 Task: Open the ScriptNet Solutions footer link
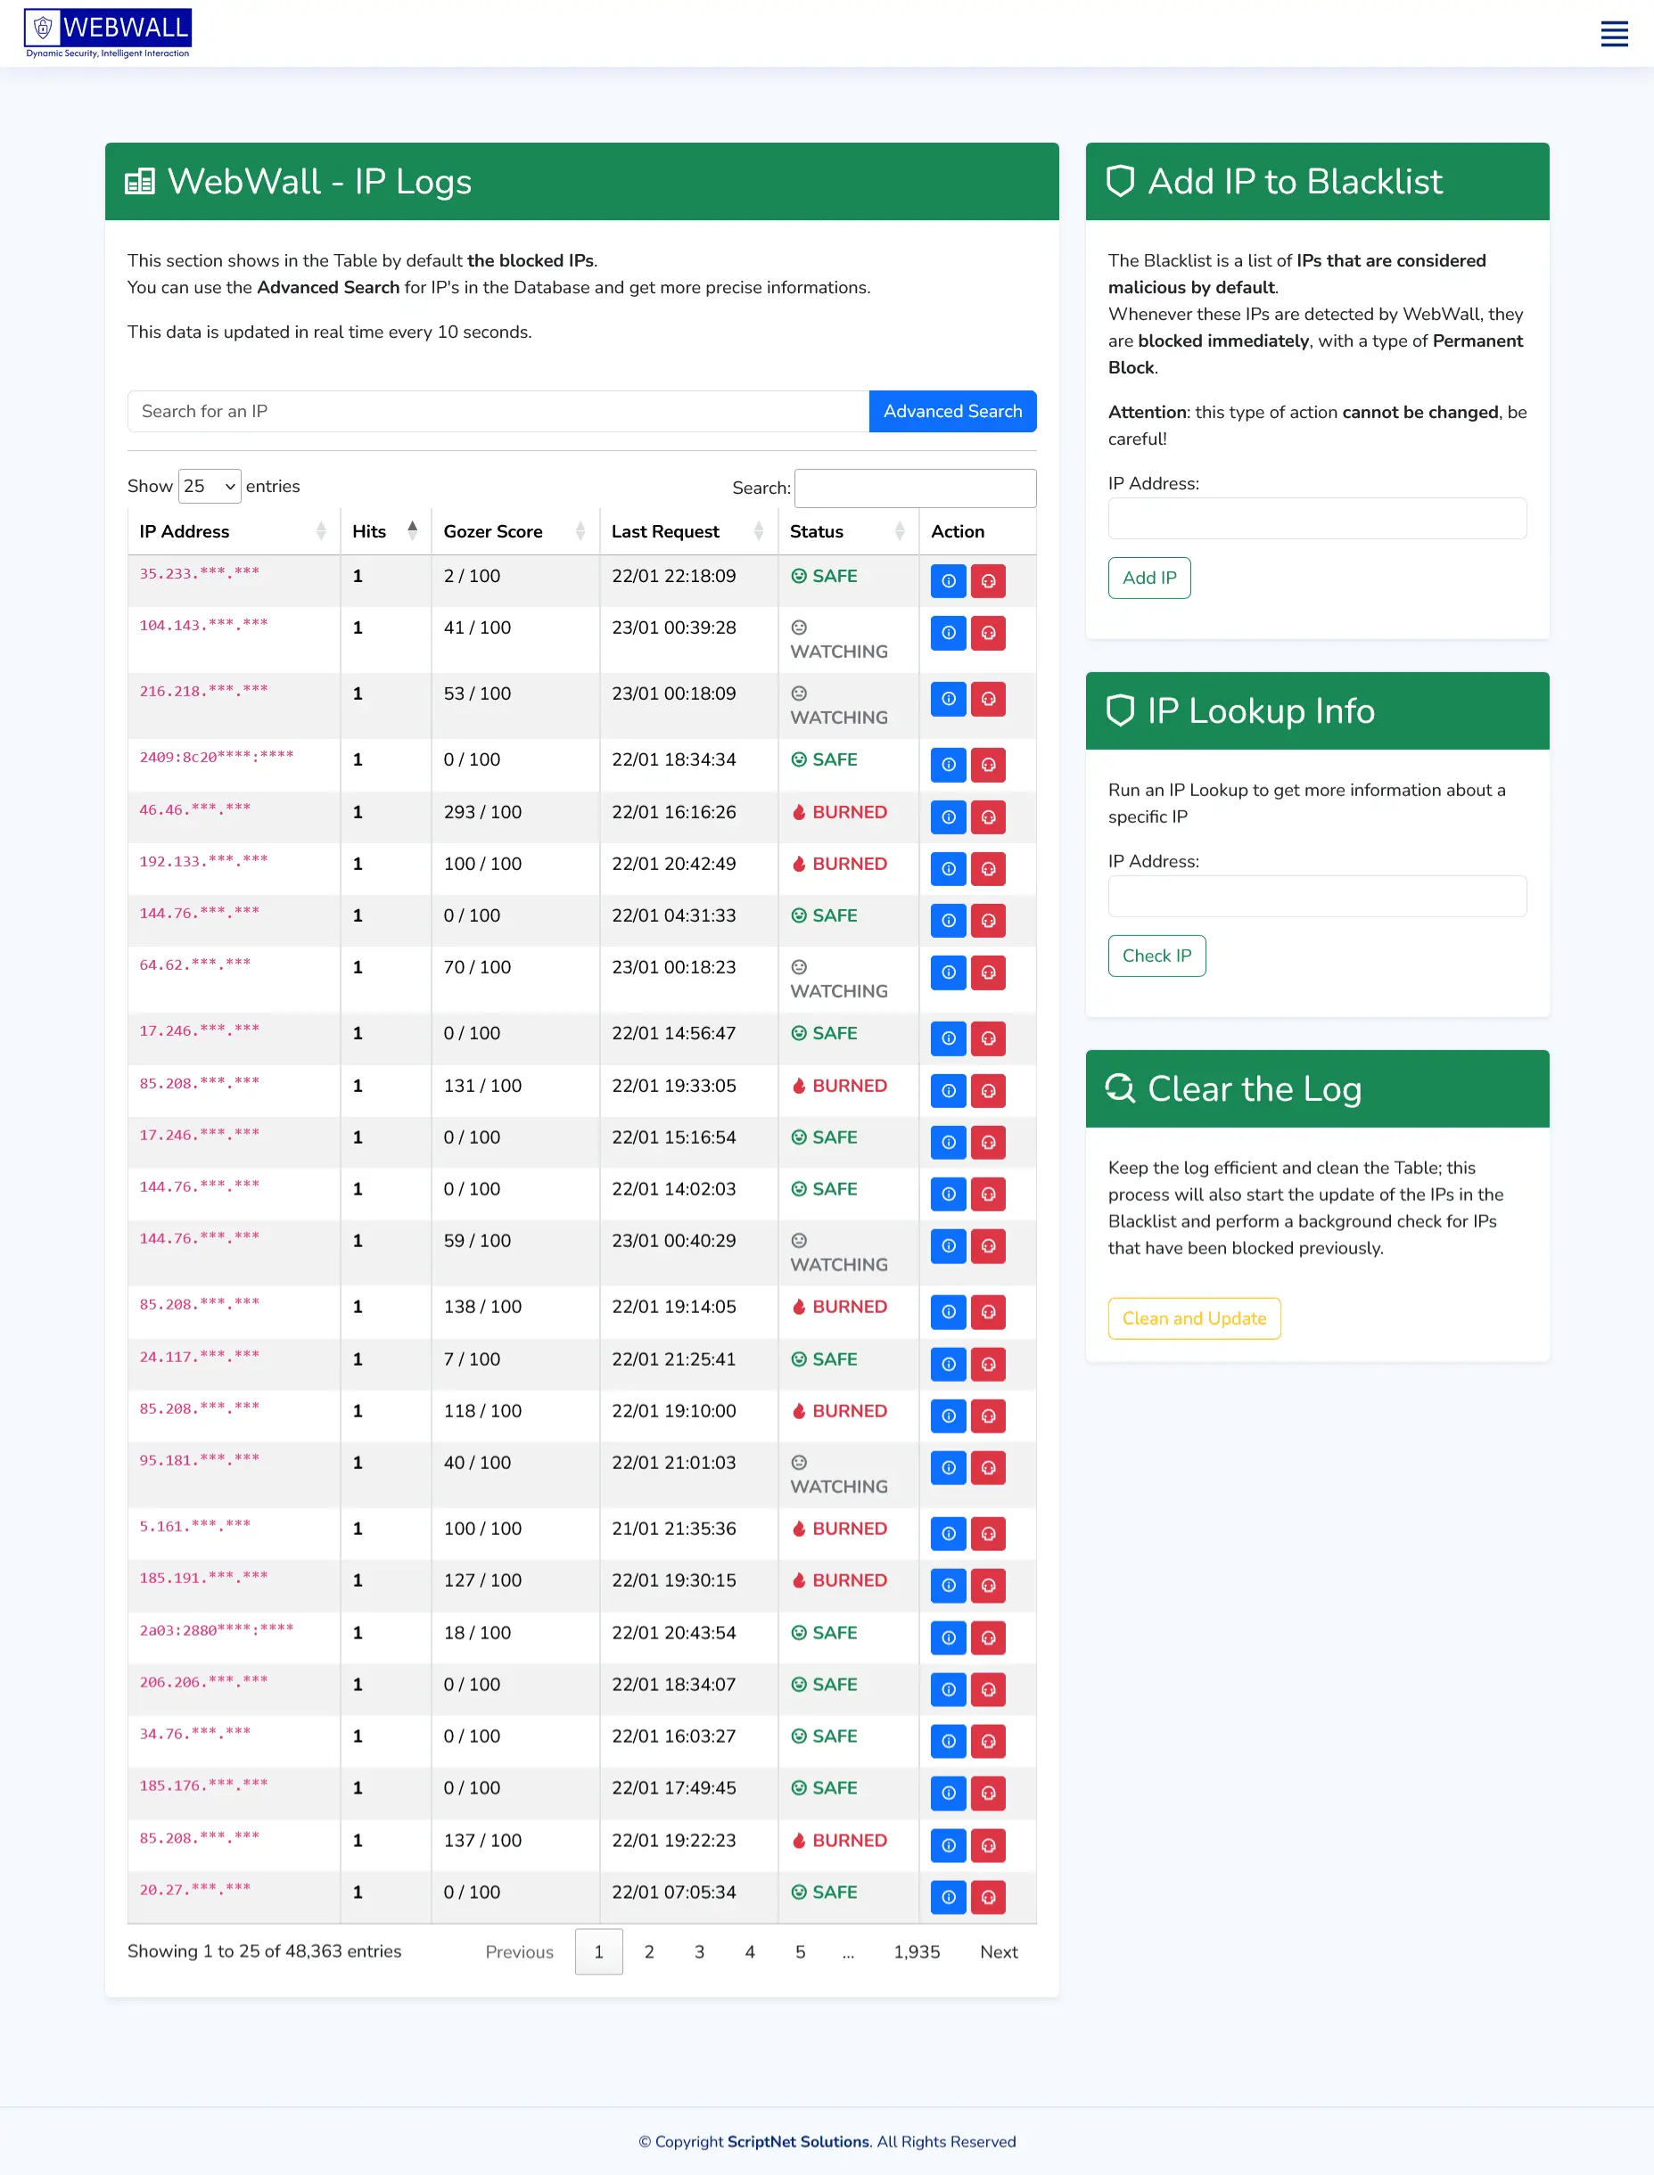[796, 2141]
